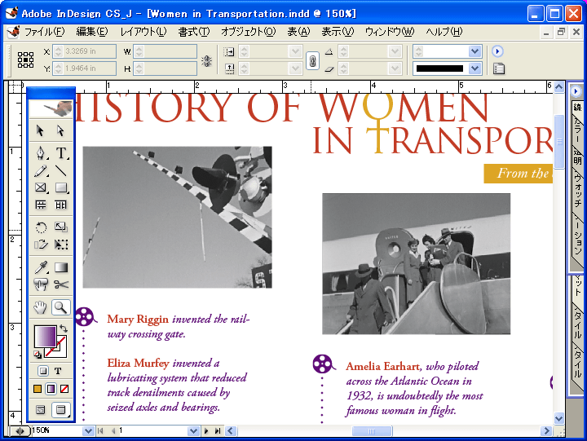This screenshot has height=441, width=587.
Task: Open the page number dropdown
Action: [193, 431]
